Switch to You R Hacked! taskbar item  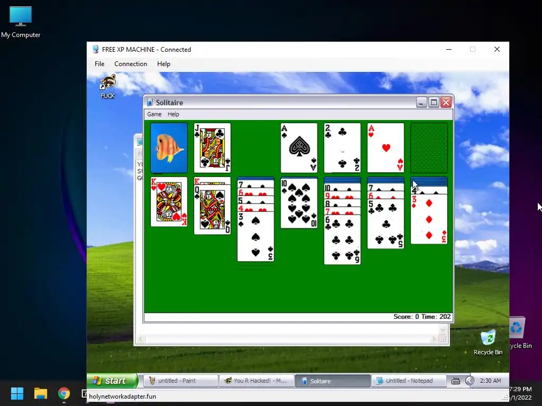point(257,381)
